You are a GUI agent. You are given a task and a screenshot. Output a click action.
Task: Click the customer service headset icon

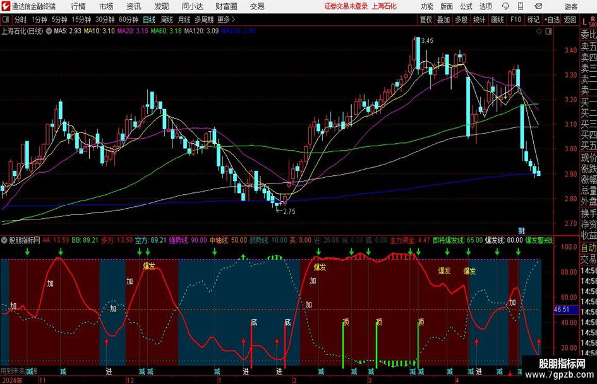coord(505,6)
